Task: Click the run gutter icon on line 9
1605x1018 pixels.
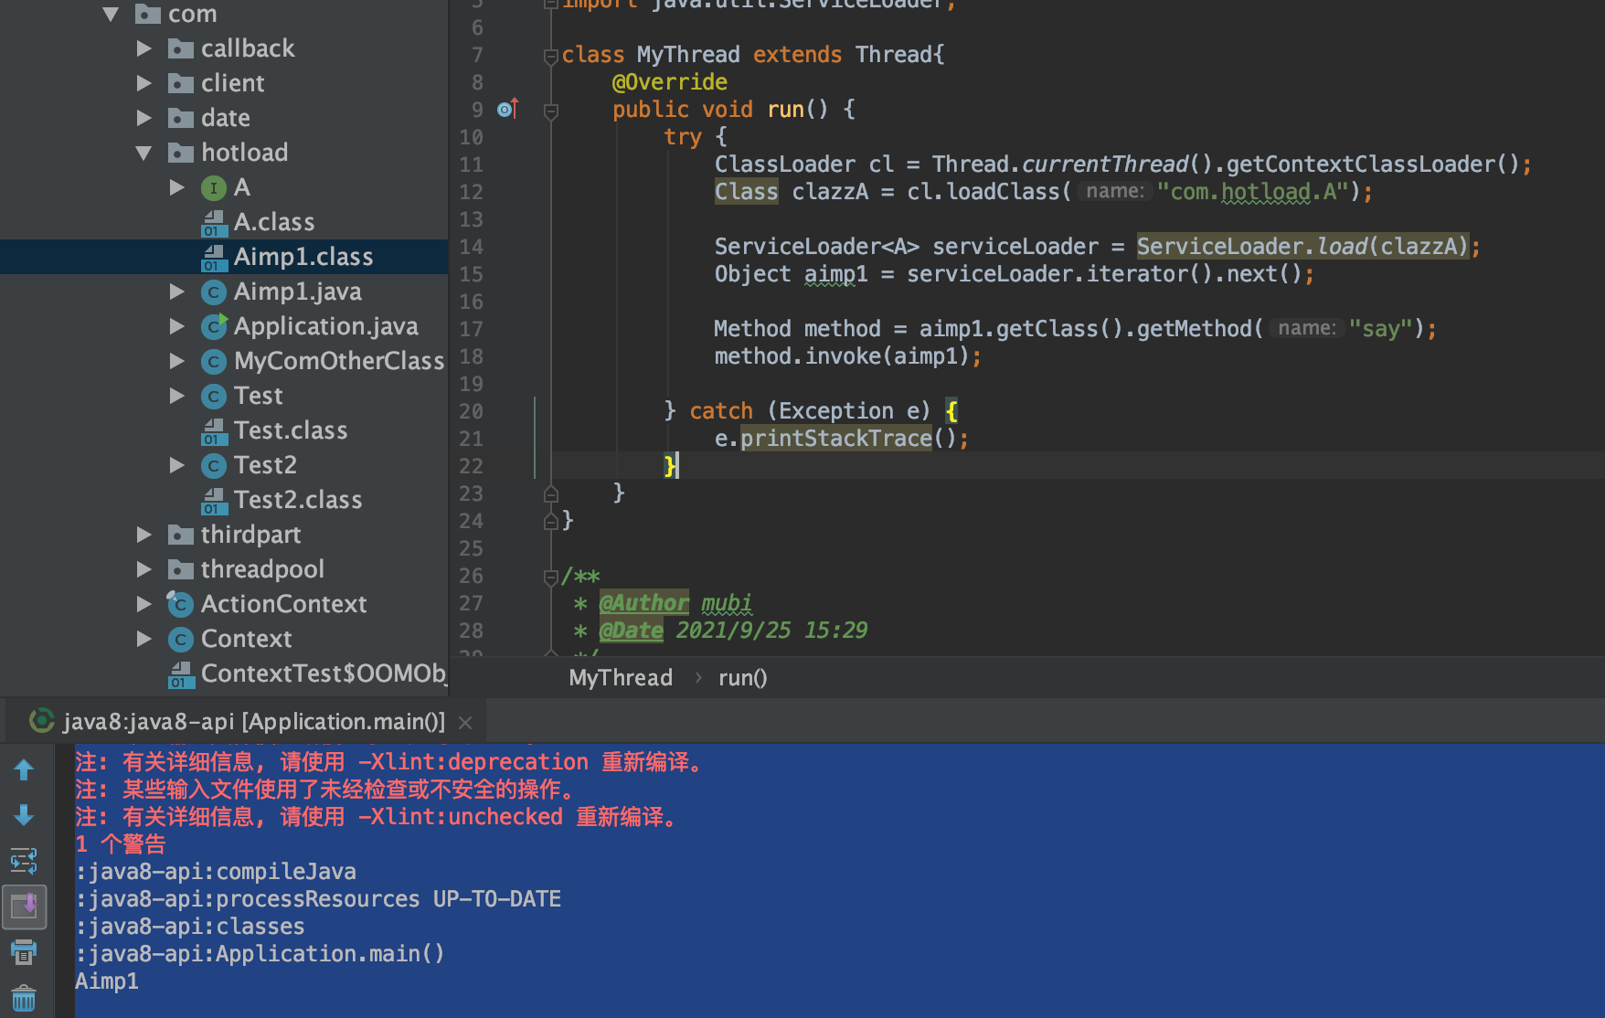Action: coord(506,109)
